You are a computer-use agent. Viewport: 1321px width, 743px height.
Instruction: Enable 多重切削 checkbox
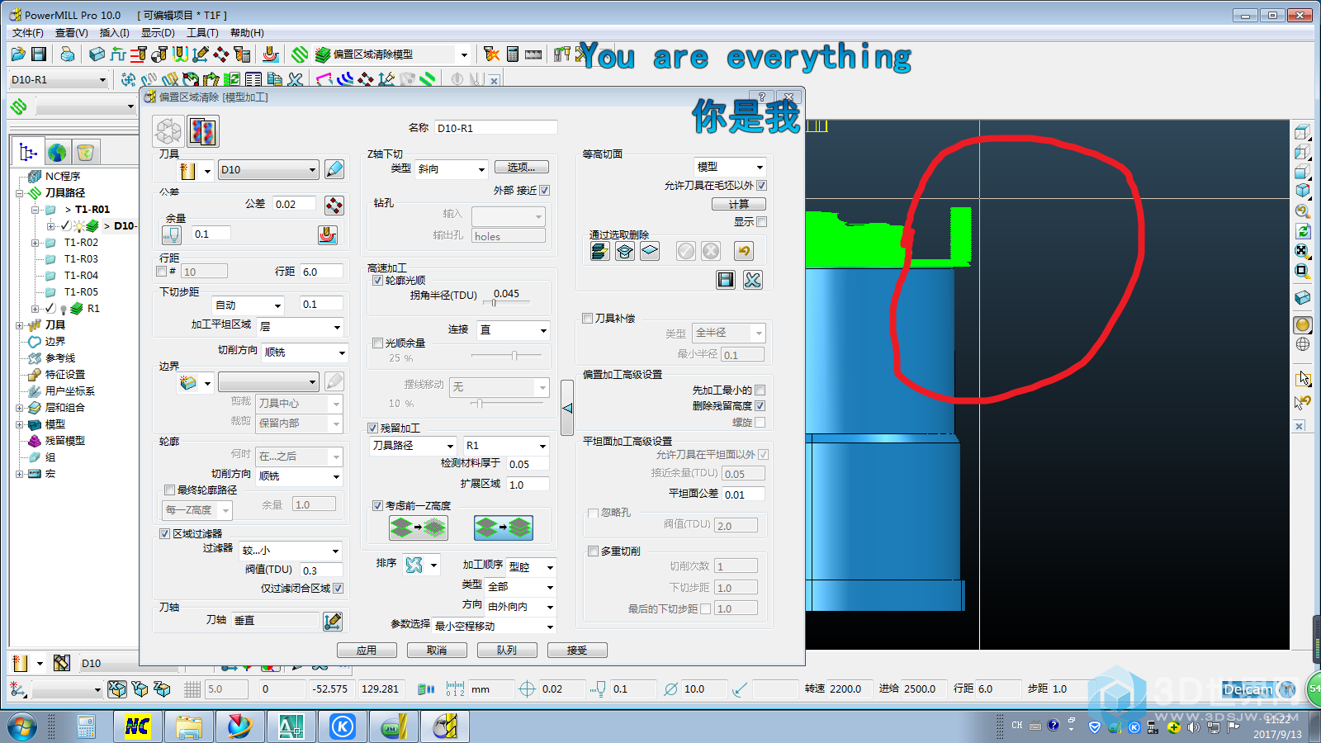pyautogui.click(x=593, y=551)
